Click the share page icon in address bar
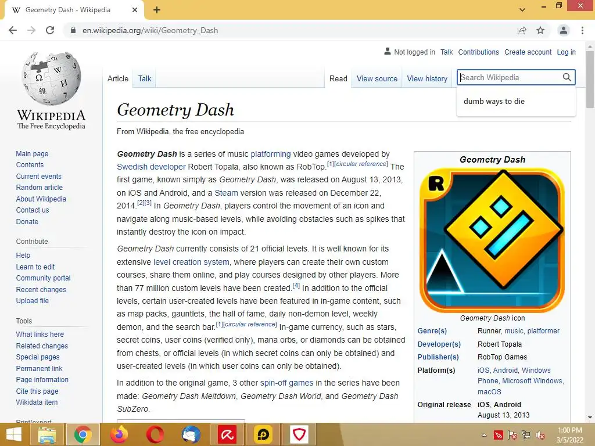The width and height of the screenshot is (595, 446). (522, 30)
